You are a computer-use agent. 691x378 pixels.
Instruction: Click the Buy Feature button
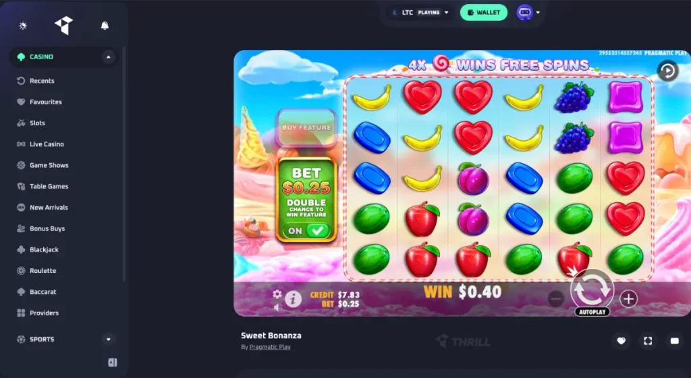tap(306, 127)
